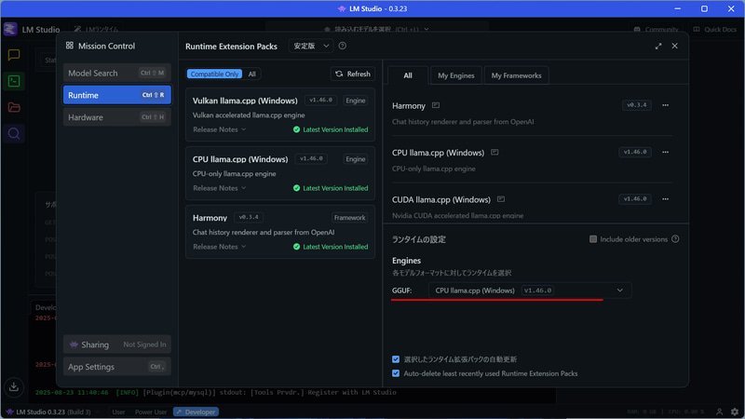Open CPU llama.cpp more options menu

tap(665, 152)
